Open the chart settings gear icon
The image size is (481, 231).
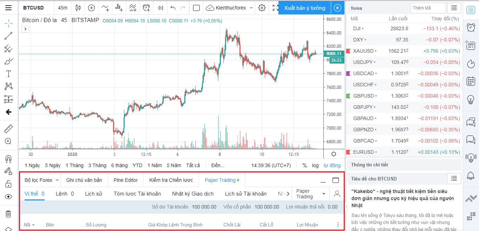point(262,8)
